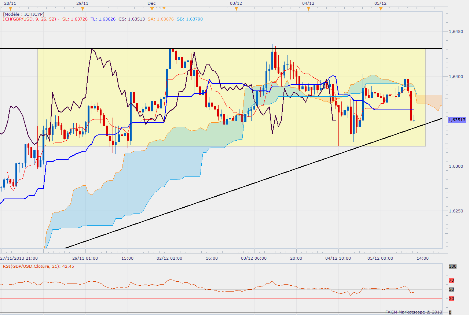Click the 03/12 06:00 time label
This screenshot has height=315, width=469.
coord(254,258)
